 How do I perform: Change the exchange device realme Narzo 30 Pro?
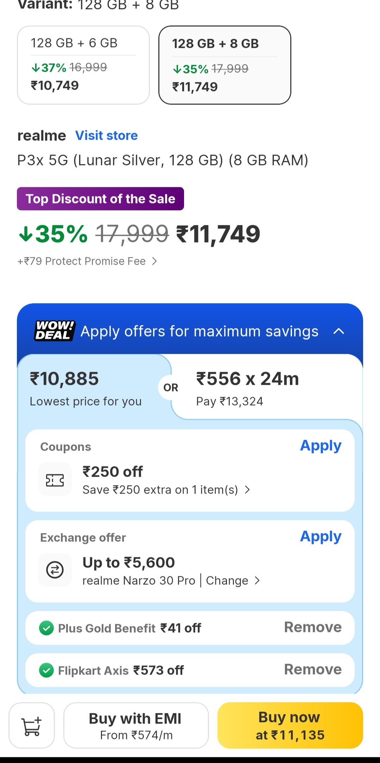232,581
